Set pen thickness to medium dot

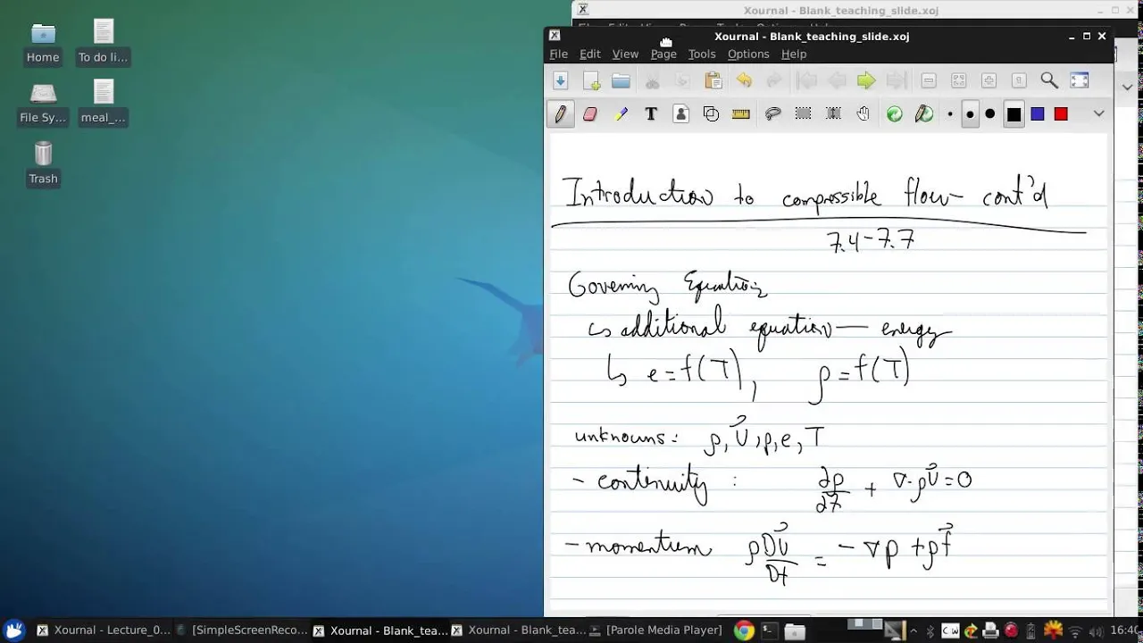tap(970, 114)
